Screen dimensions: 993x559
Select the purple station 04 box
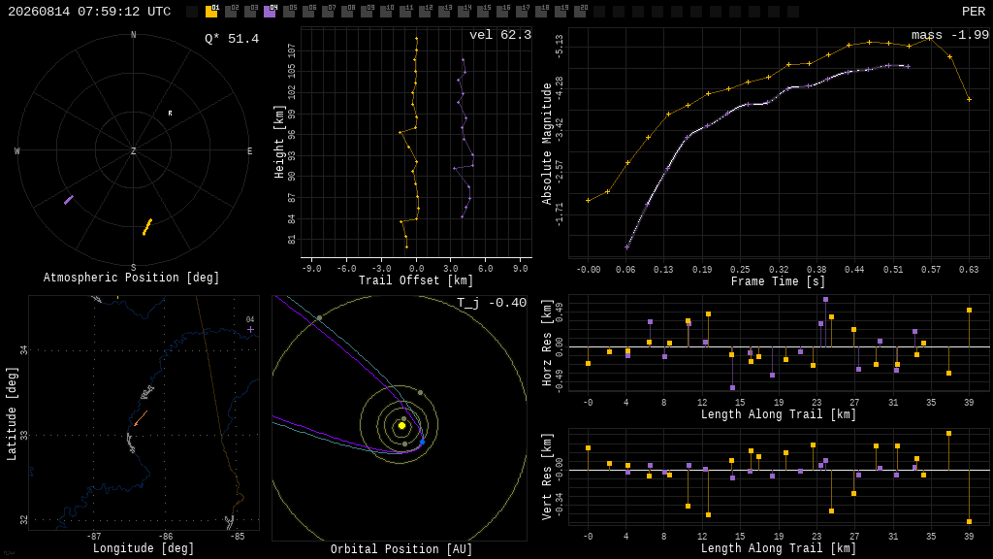[x=270, y=12]
